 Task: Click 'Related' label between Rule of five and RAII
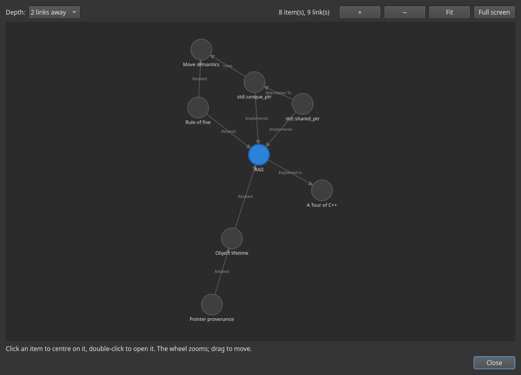229,131
